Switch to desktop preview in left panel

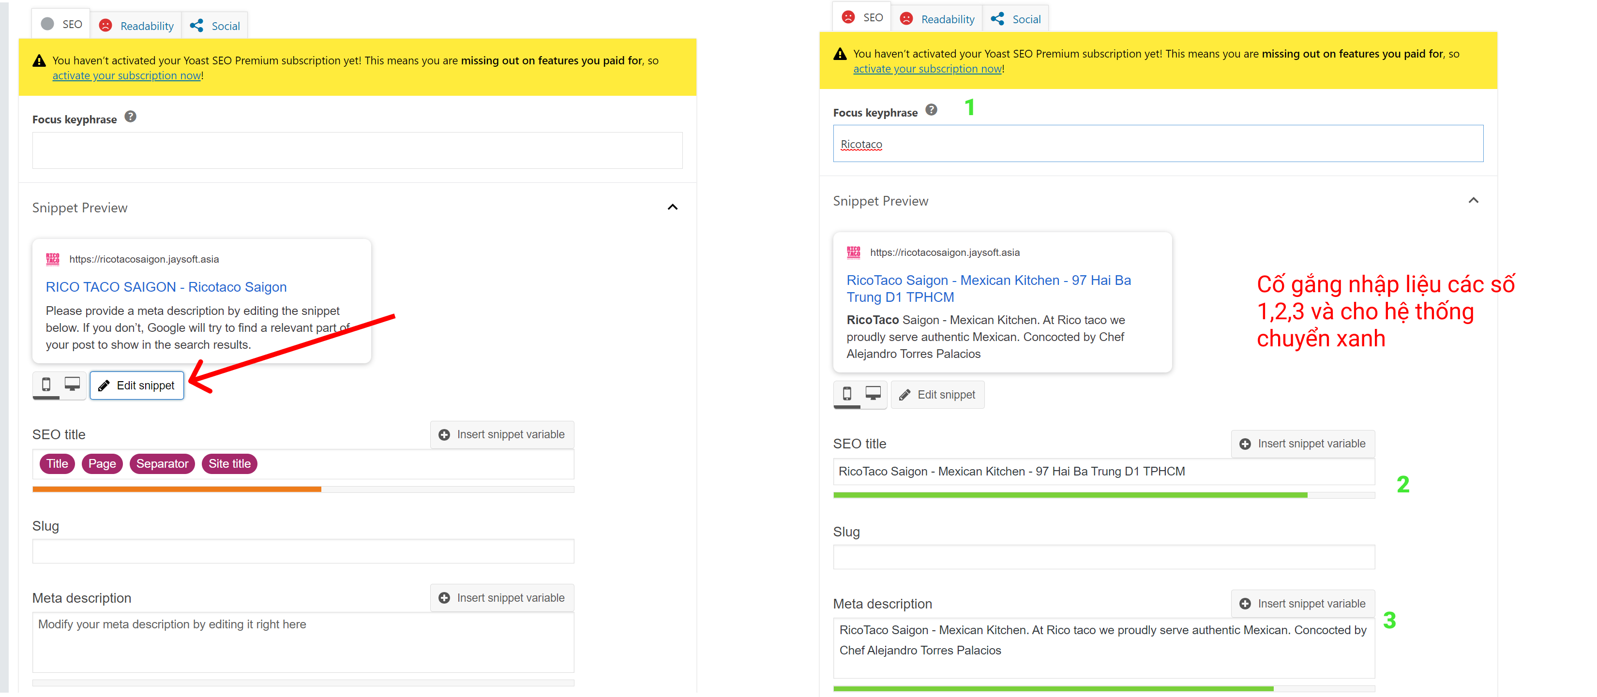coord(73,385)
